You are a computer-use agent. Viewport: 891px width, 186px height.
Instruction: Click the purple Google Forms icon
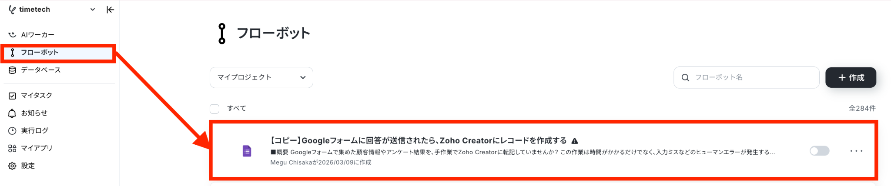point(247,151)
